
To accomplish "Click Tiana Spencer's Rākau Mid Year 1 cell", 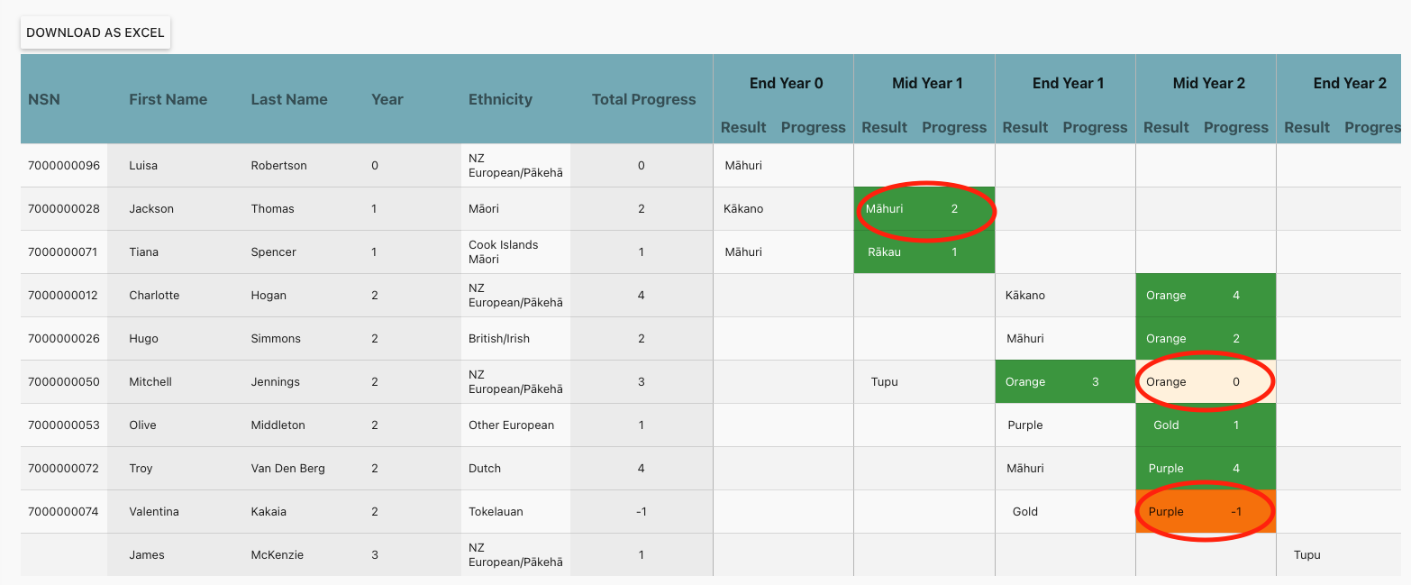I will pyautogui.click(x=924, y=251).
